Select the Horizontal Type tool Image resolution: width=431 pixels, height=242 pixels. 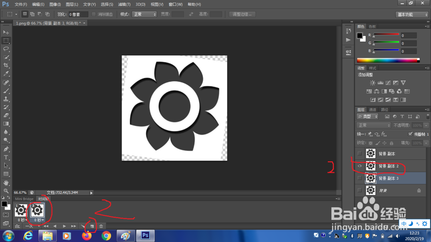pyautogui.click(x=6, y=158)
